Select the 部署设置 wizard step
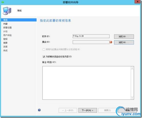 (x=7, y=28)
